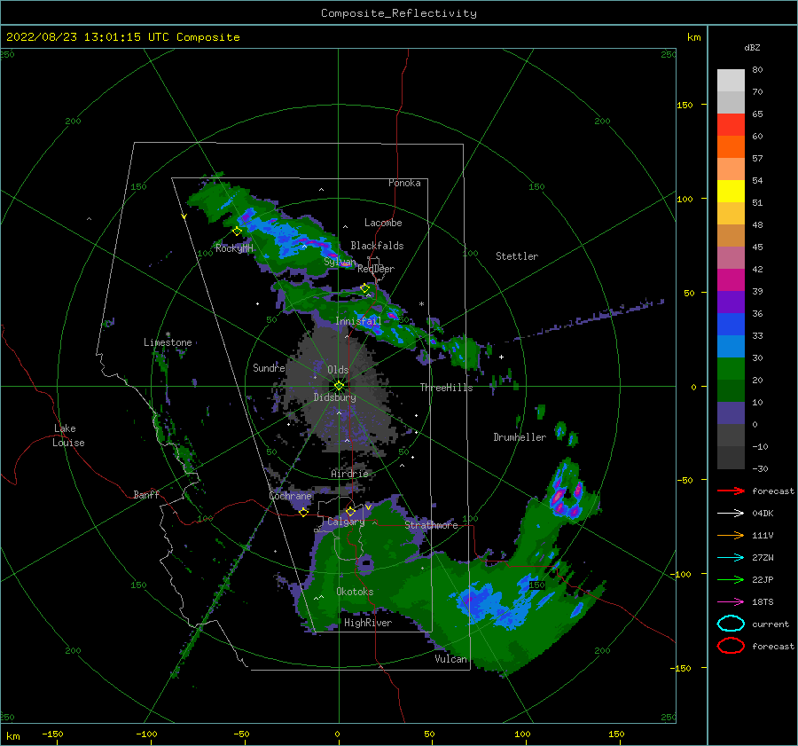Select the Cochrane label

(x=290, y=496)
